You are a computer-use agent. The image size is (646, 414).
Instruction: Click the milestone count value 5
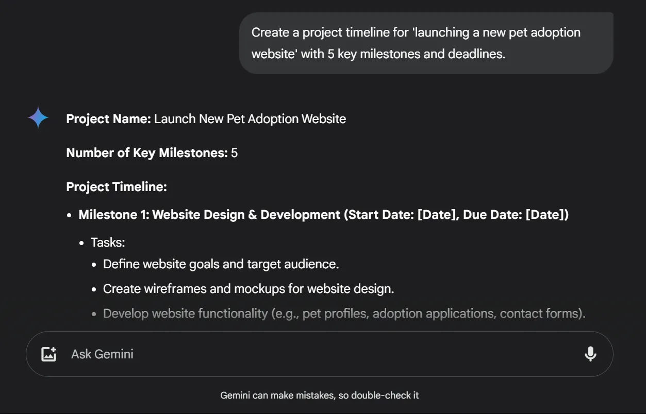[235, 153]
